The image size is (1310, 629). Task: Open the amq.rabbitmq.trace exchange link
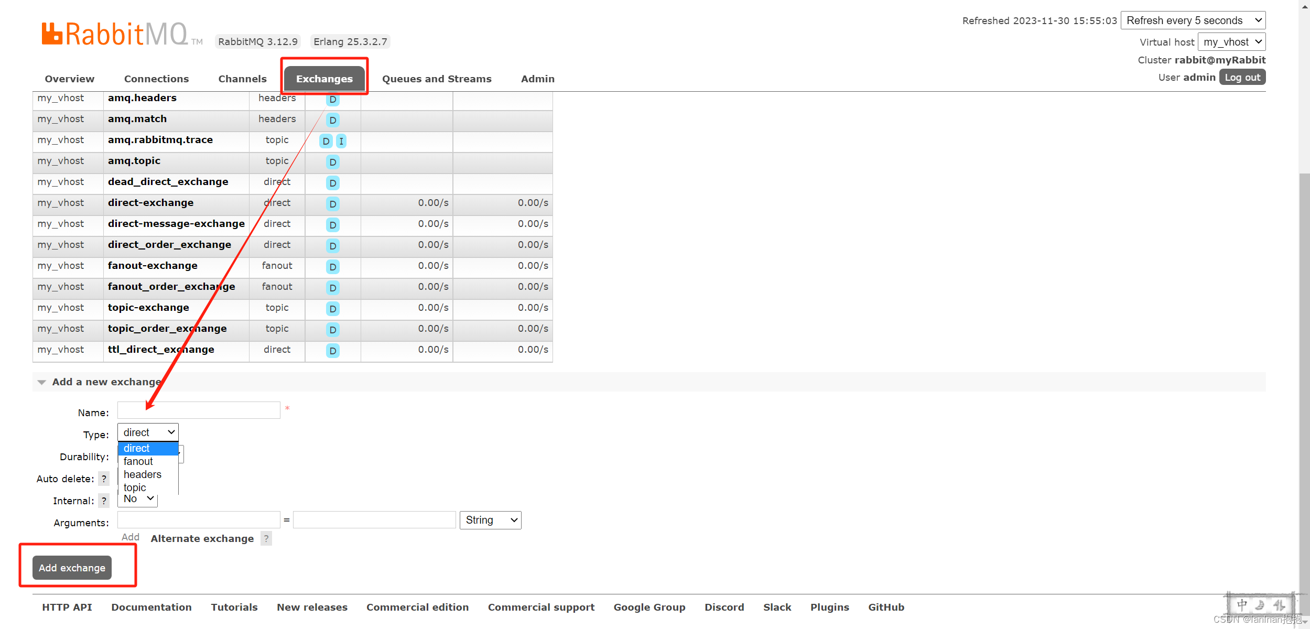point(160,139)
